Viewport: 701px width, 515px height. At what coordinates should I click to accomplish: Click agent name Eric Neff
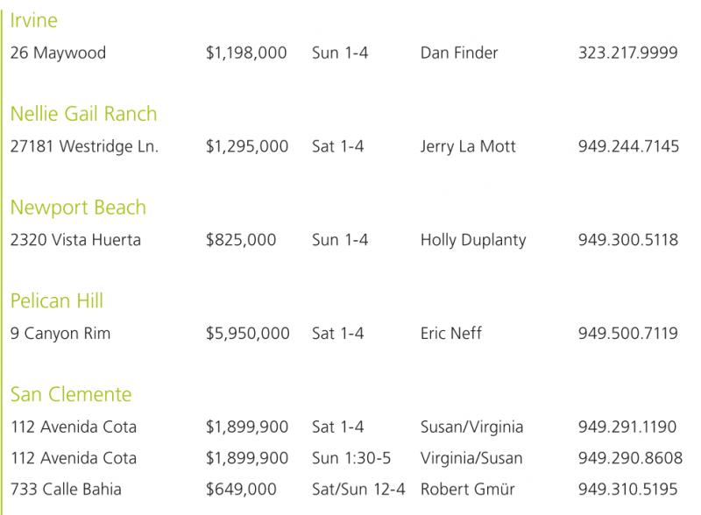point(451,334)
